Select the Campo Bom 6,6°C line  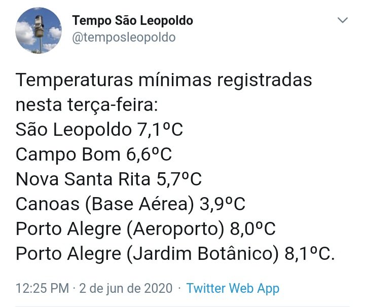click(x=94, y=154)
